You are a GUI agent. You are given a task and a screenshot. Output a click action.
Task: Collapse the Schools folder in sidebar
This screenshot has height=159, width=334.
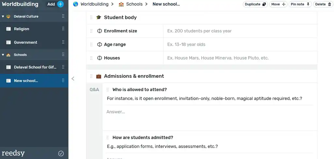coord(3,55)
